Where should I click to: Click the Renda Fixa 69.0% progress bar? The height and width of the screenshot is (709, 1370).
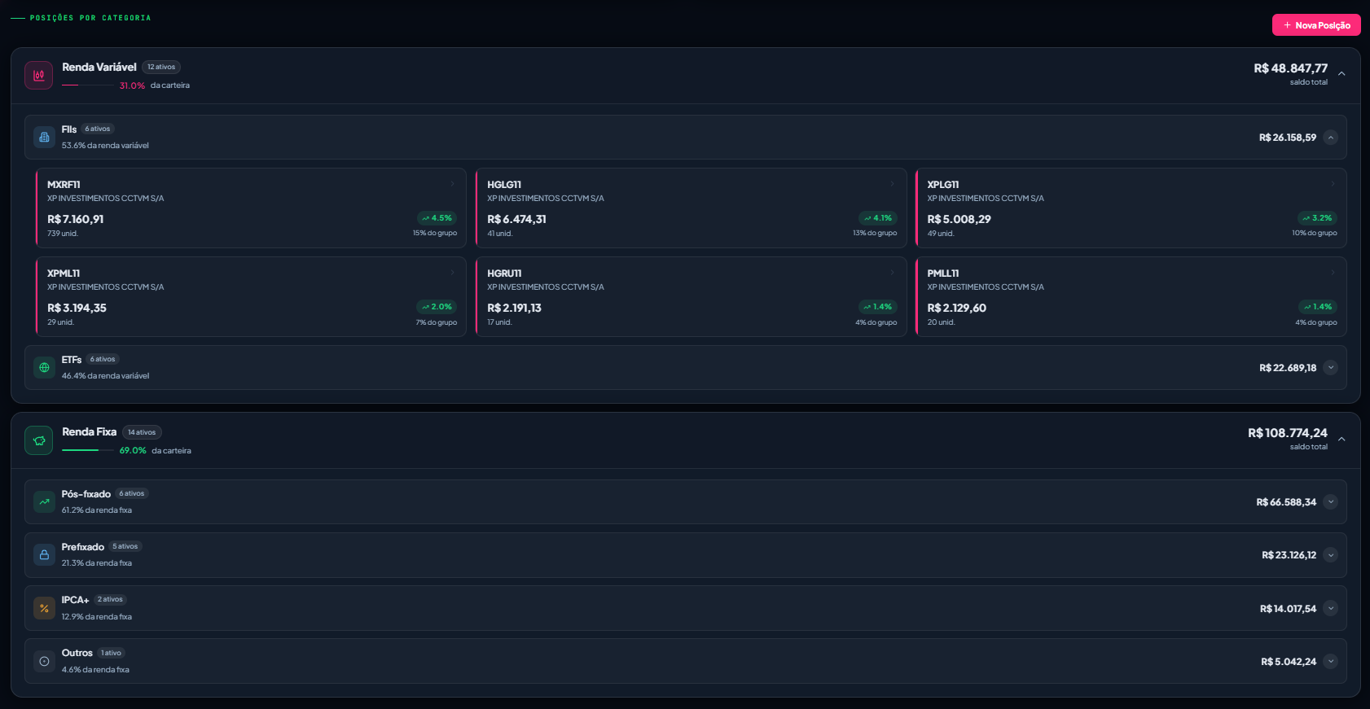(88, 450)
